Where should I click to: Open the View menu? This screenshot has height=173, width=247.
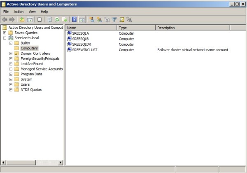pos(32,12)
